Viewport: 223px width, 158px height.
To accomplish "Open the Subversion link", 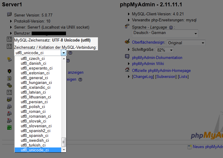I will coord(166,77).
